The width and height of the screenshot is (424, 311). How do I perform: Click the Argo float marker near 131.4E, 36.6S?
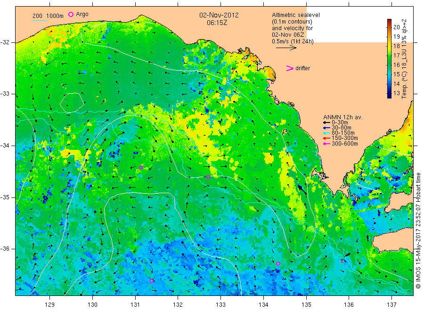(151, 281)
